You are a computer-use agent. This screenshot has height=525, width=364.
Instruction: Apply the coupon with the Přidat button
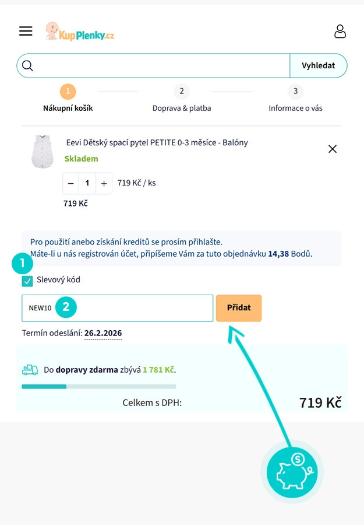[x=239, y=307]
